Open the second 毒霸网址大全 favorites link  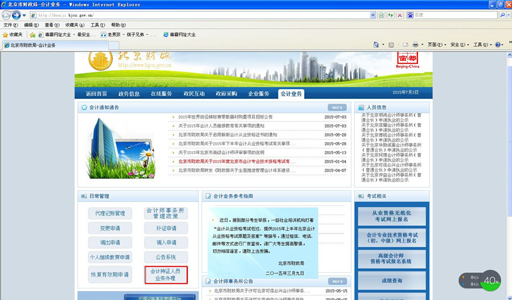click(180, 34)
